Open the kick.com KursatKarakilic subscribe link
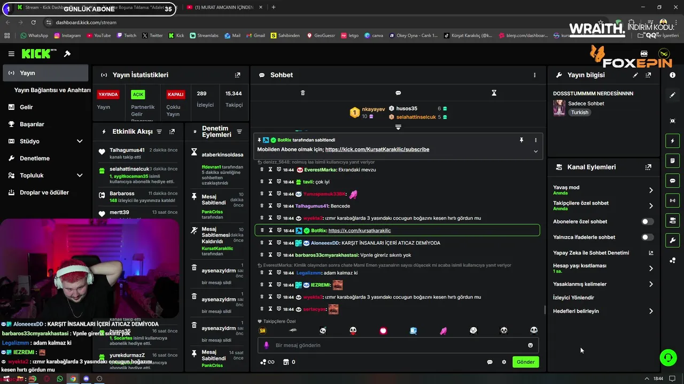The image size is (684, 384). coord(377,150)
